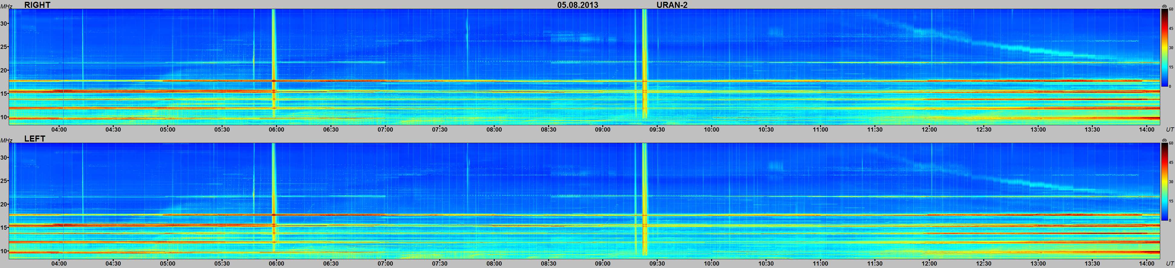
Task: Click the 07:00 time tick under RIGHT panel
Action: (385, 130)
